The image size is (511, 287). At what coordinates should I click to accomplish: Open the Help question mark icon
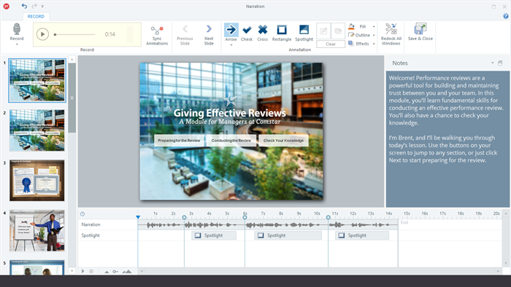pyautogui.click(x=505, y=16)
